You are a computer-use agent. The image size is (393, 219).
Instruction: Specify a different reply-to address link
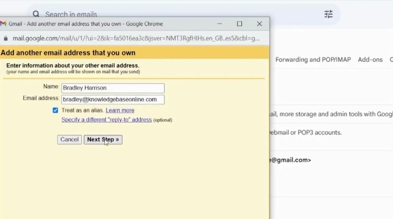coord(106,120)
